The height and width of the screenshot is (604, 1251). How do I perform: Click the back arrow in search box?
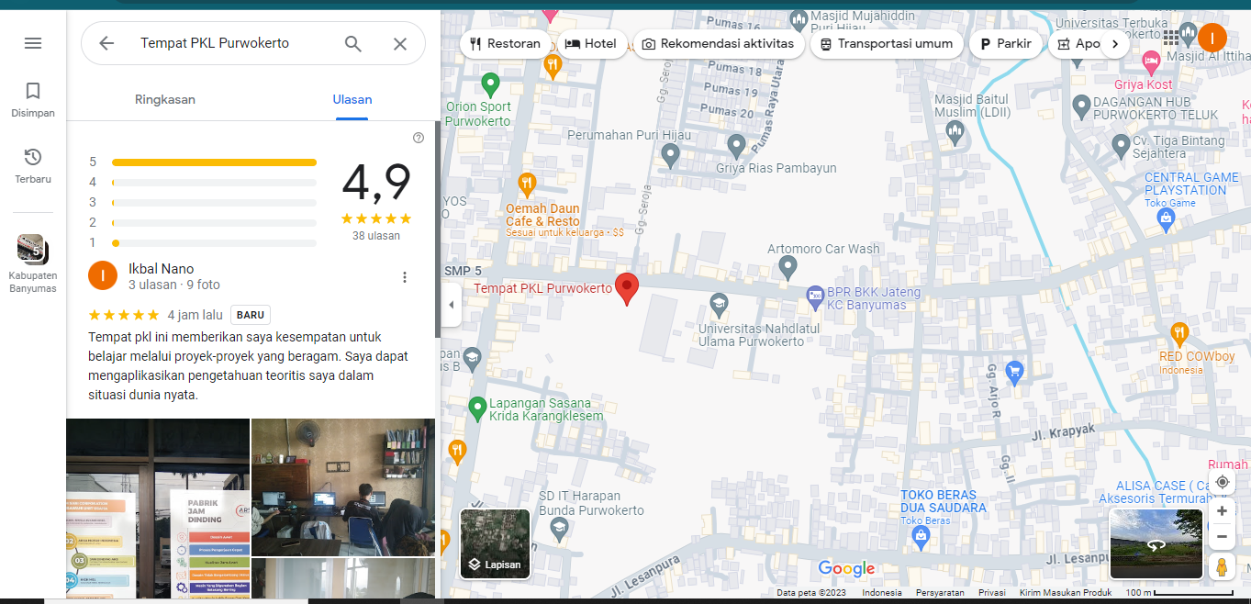click(x=106, y=43)
